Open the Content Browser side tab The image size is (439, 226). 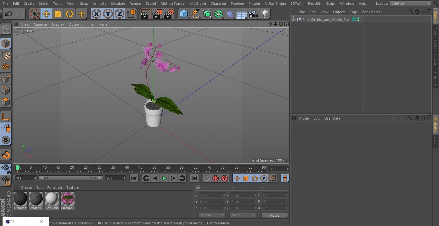[x=435, y=53]
